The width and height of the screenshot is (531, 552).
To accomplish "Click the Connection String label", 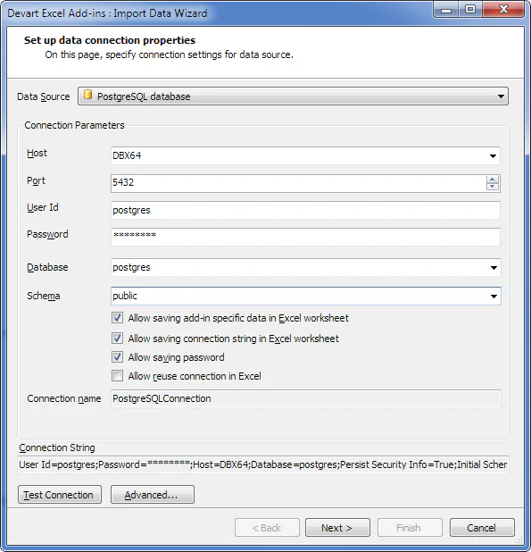I will [57, 447].
